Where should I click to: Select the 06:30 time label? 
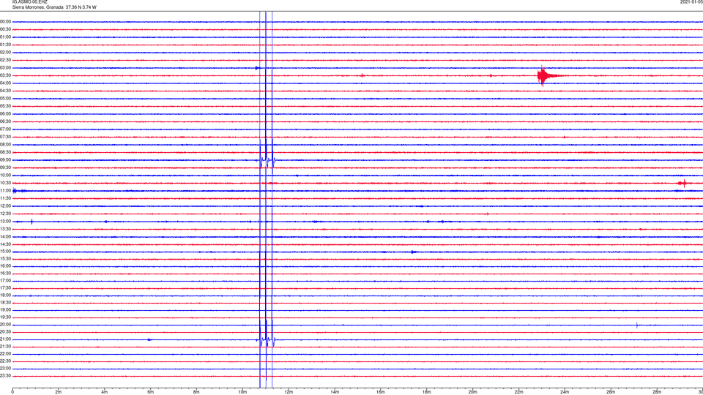click(x=5, y=121)
